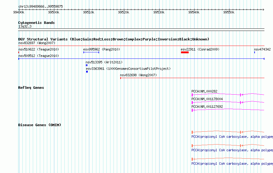Open the esv995962 (Pang2010) variant label
Screen dimensions: 273x173
pyautogui.click(x=102, y=49)
